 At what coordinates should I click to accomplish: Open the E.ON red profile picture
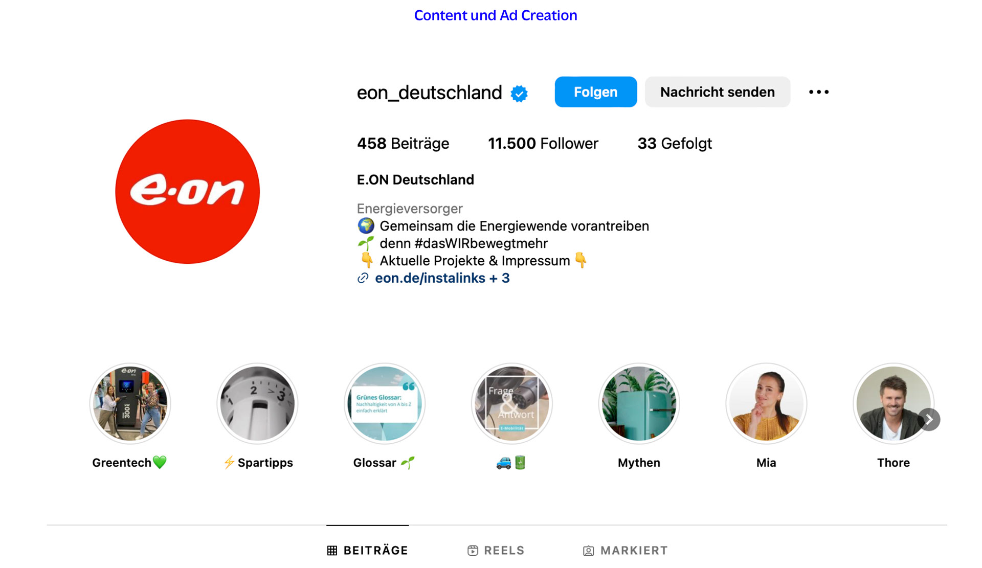[188, 192]
